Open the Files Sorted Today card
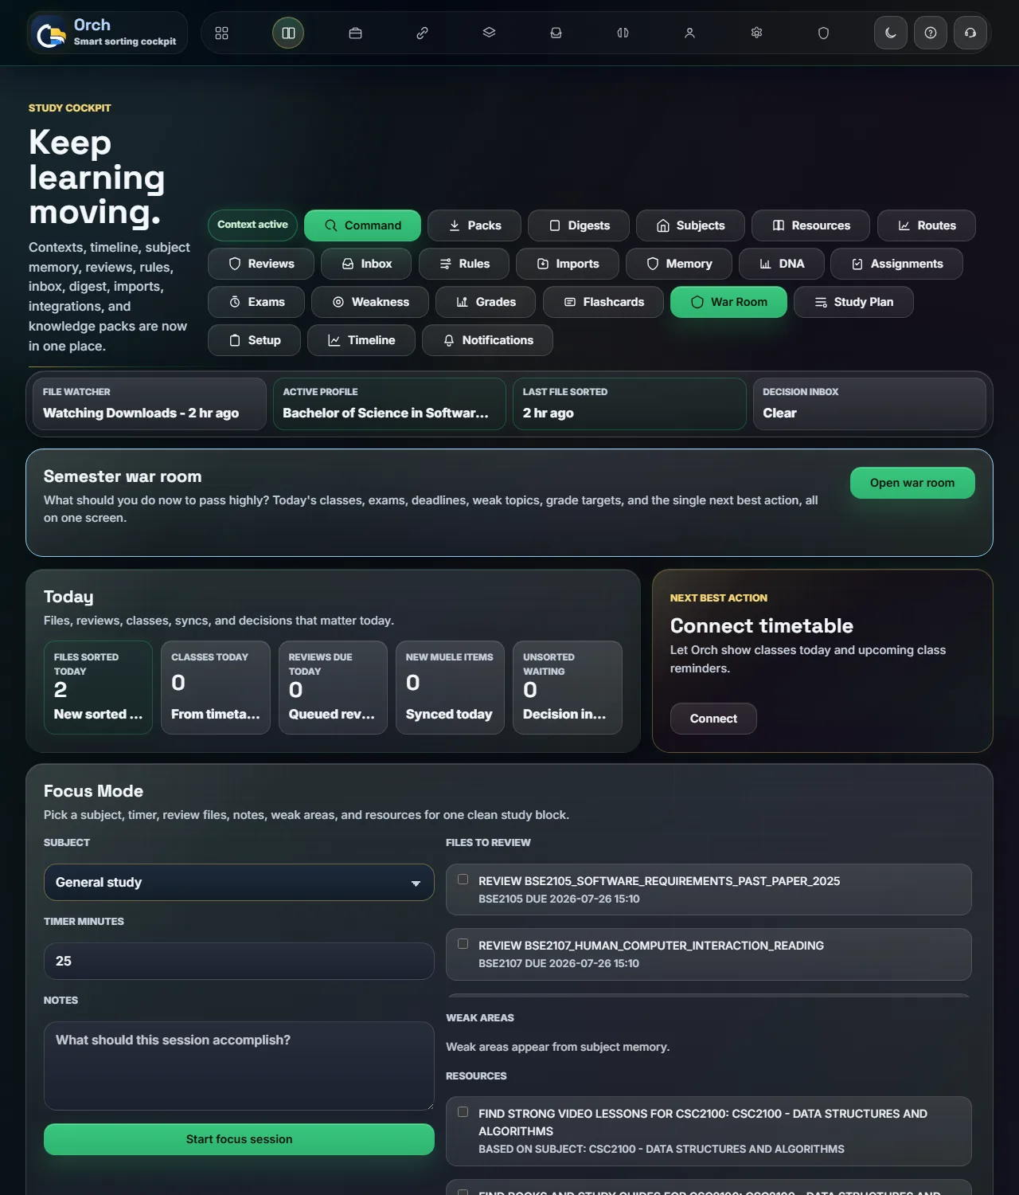This screenshot has width=1019, height=1195. (98, 688)
